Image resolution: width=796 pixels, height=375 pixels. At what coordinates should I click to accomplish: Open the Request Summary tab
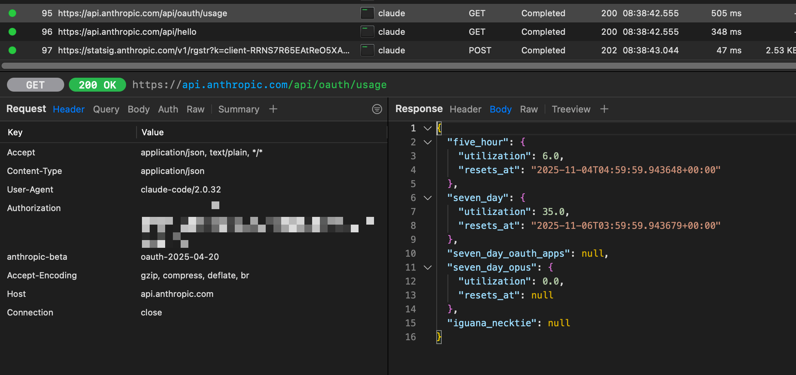(239, 109)
